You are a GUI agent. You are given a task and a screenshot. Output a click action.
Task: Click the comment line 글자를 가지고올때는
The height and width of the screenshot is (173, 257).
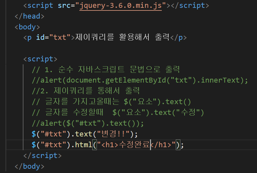click(x=111, y=102)
